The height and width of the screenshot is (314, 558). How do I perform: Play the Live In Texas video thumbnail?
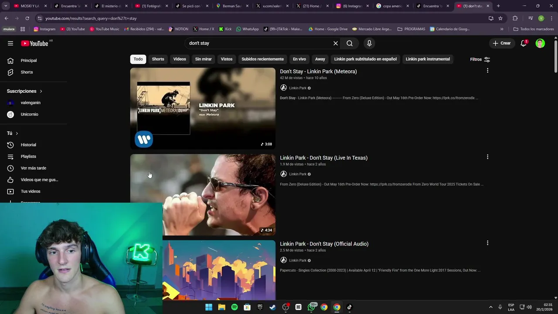click(x=203, y=195)
